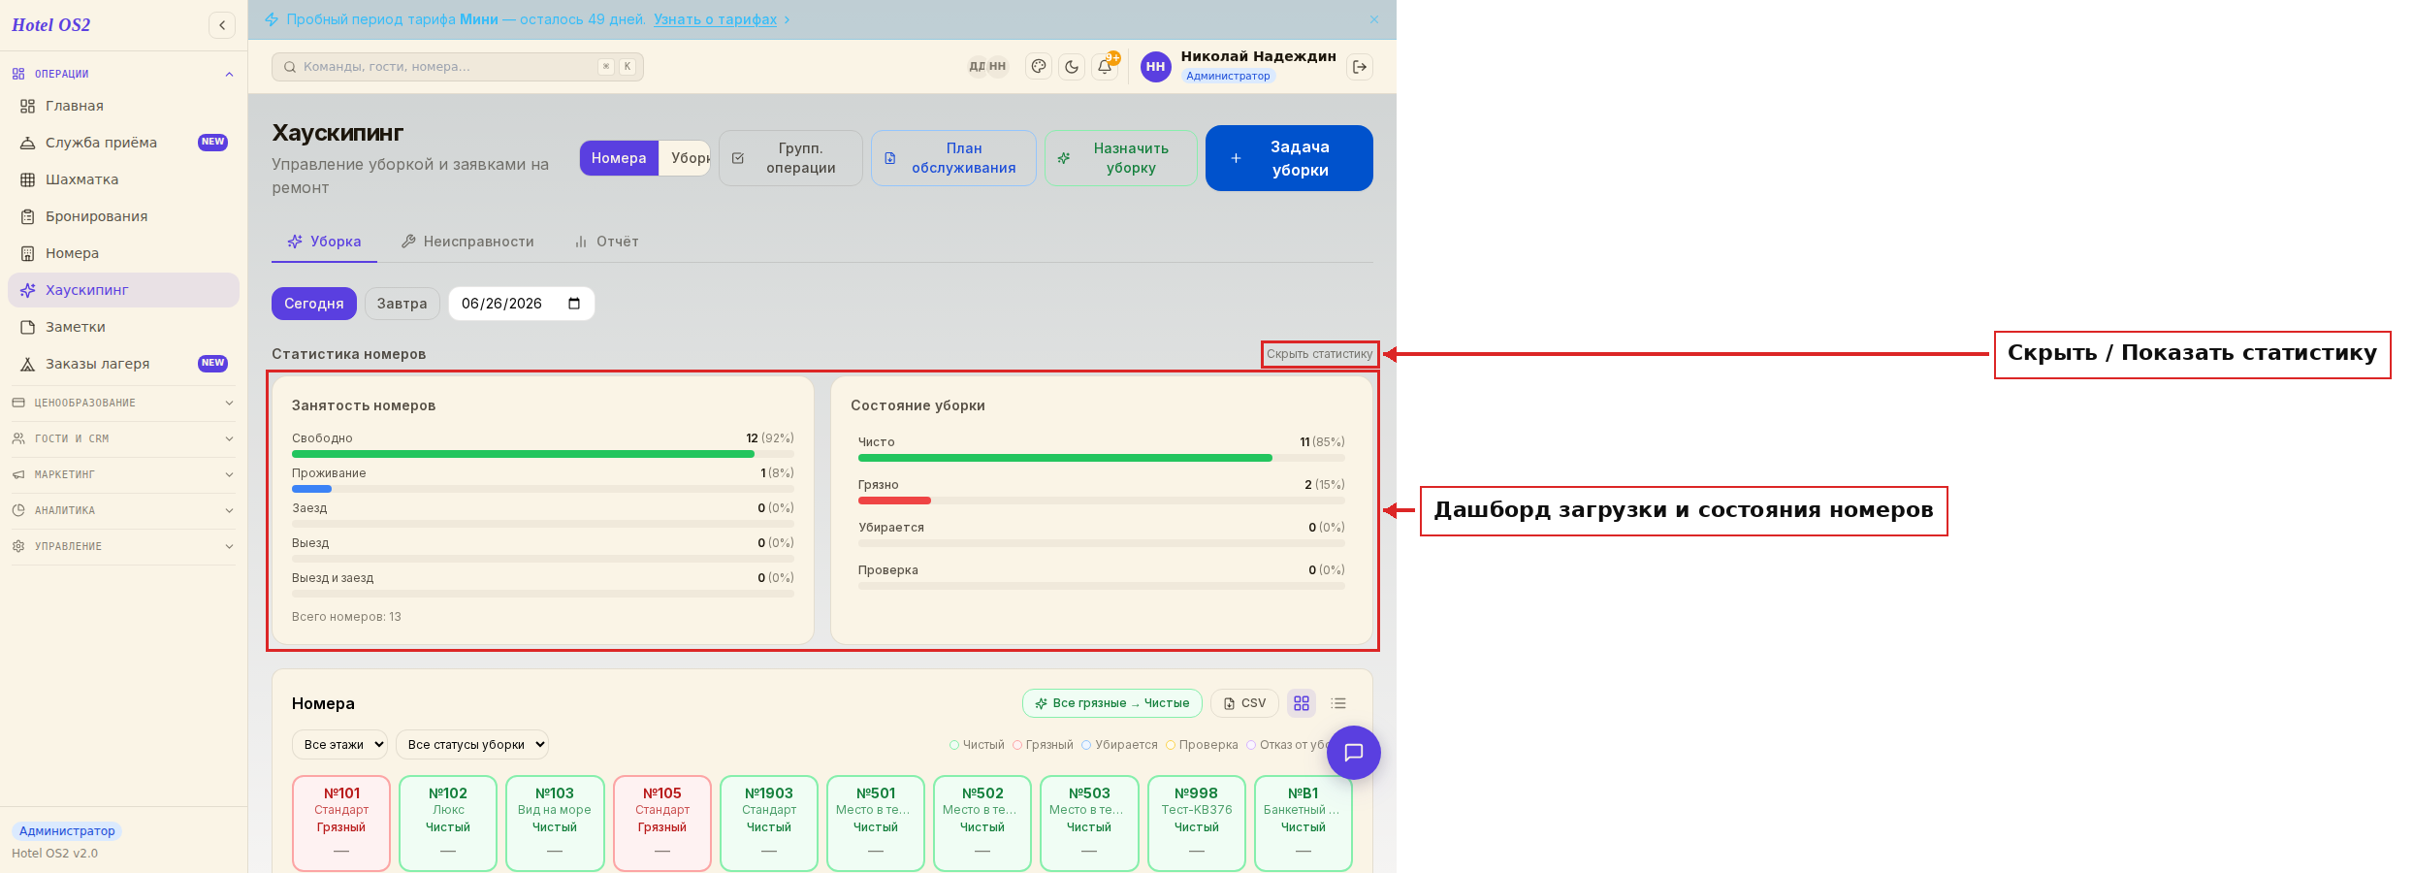The width and height of the screenshot is (2414, 873).
Task: Click the Задача уборки button
Action: pyautogui.click(x=1289, y=158)
